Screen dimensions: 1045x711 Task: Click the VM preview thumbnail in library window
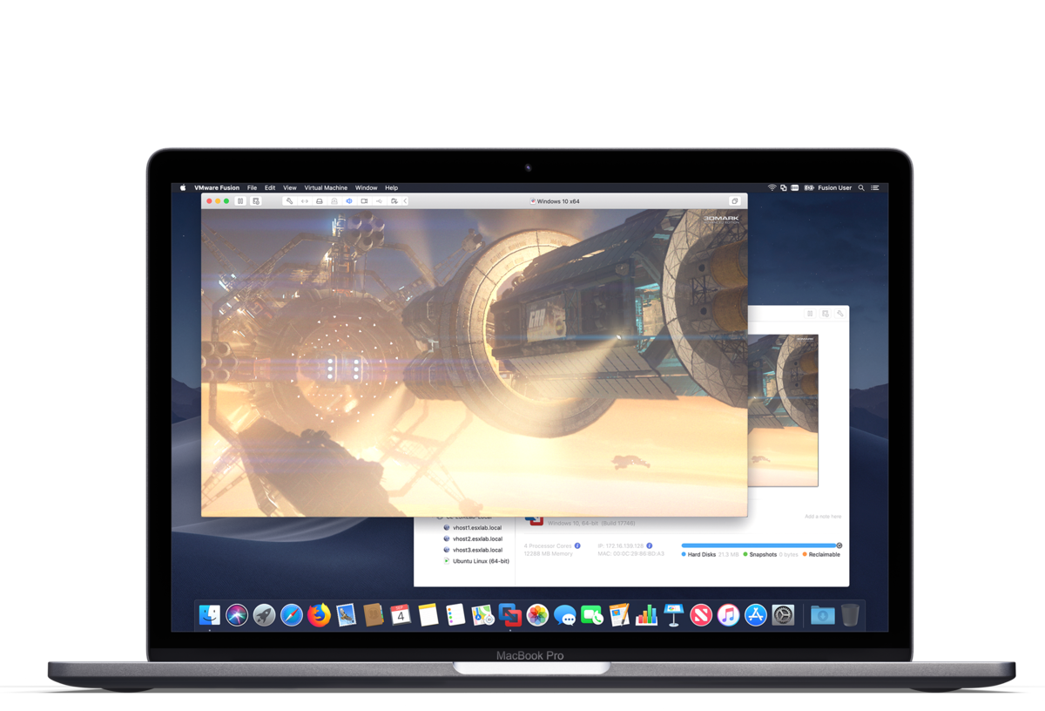783,410
